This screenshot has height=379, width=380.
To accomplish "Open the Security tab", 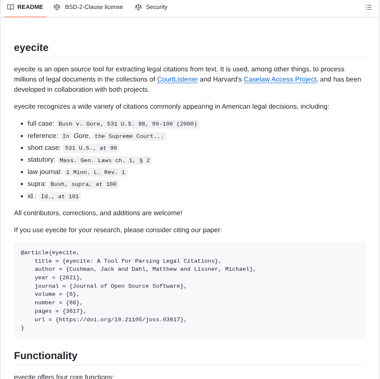I will (156, 7).
